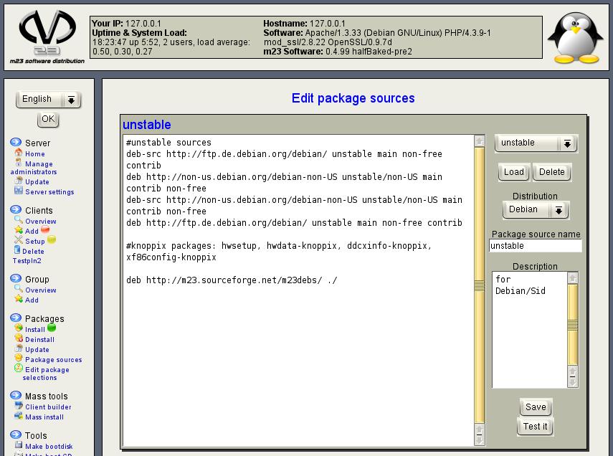Open the Client builder link
The image size is (613, 456).
pyautogui.click(x=48, y=407)
